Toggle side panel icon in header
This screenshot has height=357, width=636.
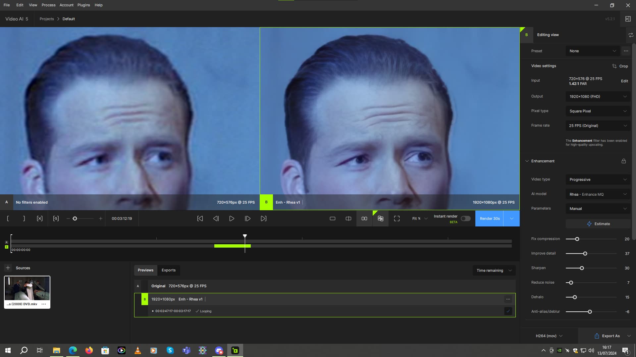pyautogui.click(x=628, y=19)
